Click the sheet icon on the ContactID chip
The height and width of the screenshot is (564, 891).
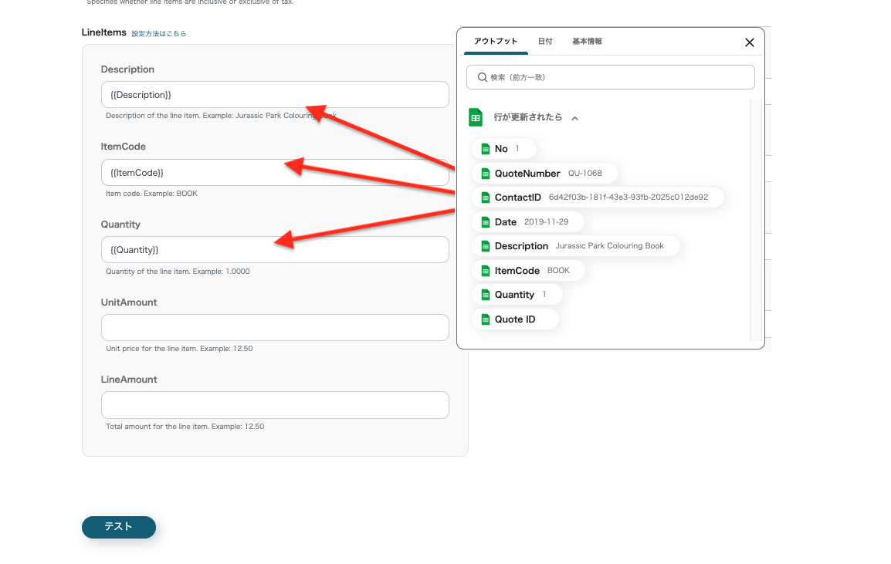[x=486, y=198]
